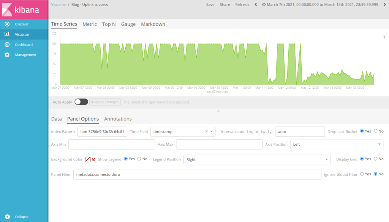Click the Management gear icon
Screen dimensions: 389x222
click(7, 55)
